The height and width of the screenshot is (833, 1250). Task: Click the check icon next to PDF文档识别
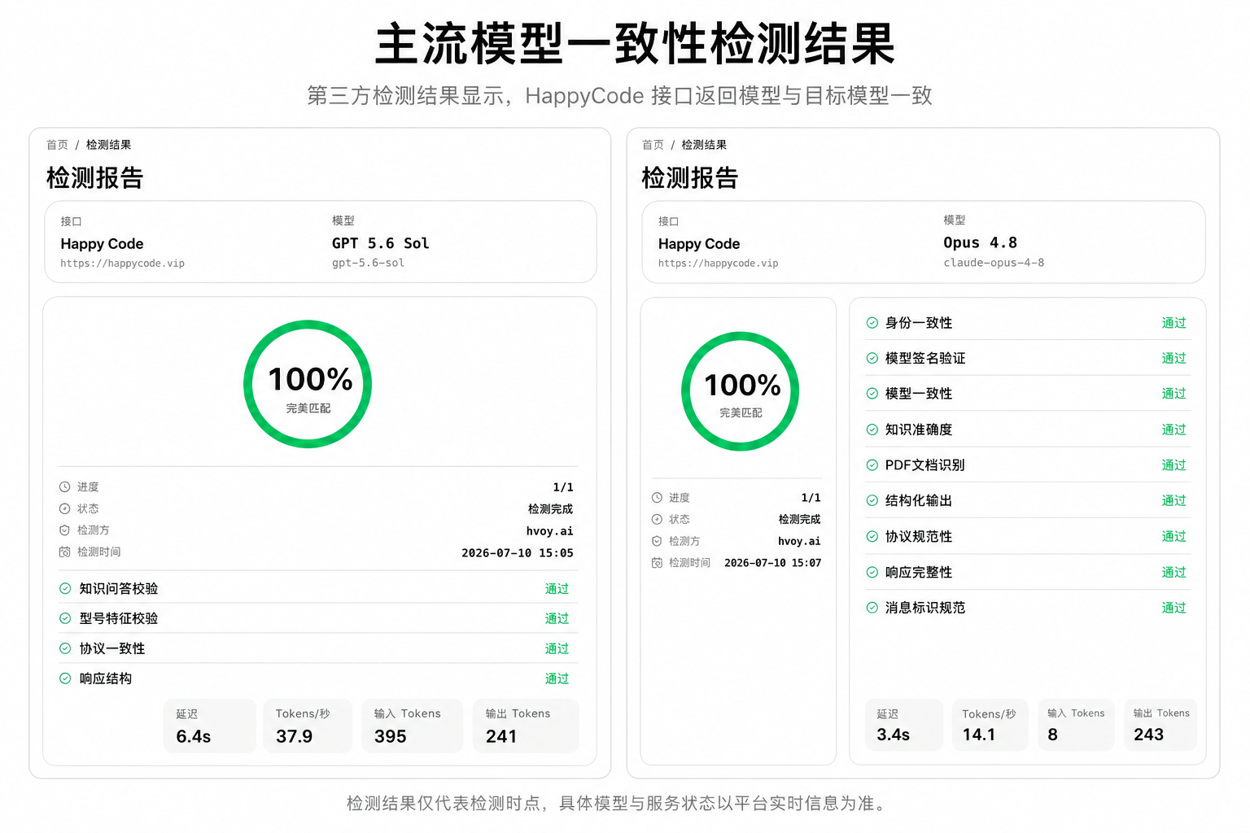click(872, 465)
